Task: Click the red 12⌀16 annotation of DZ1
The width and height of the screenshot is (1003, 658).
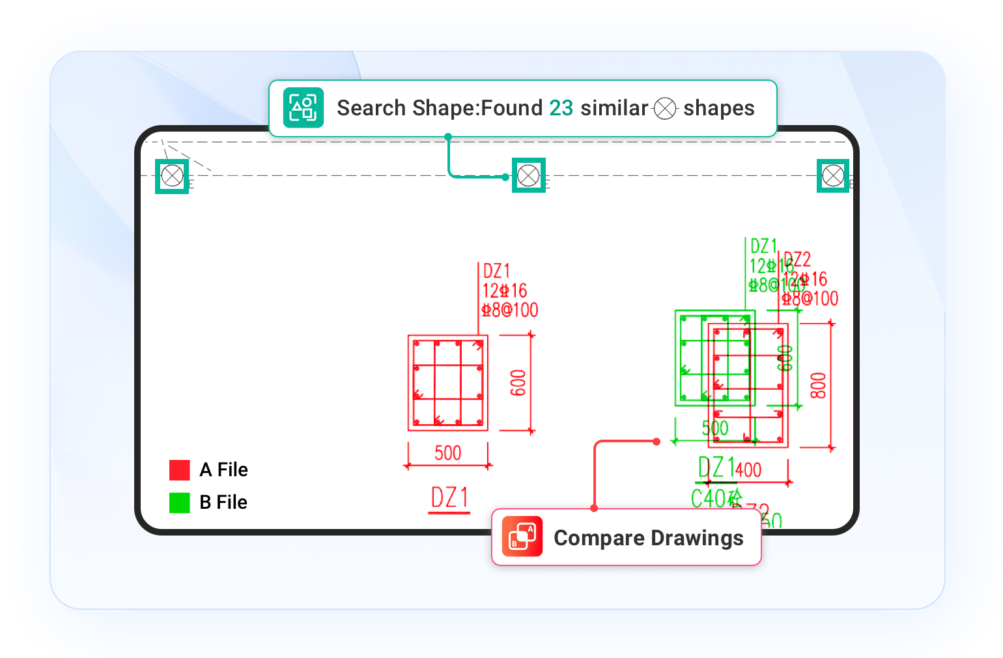Action: click(504, 291)
